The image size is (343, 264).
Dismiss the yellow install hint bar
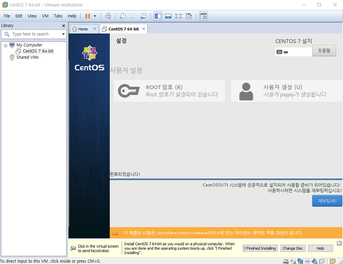(x=339, y=243)
